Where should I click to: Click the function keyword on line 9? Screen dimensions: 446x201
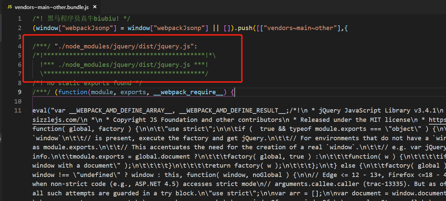coord(73,92)
